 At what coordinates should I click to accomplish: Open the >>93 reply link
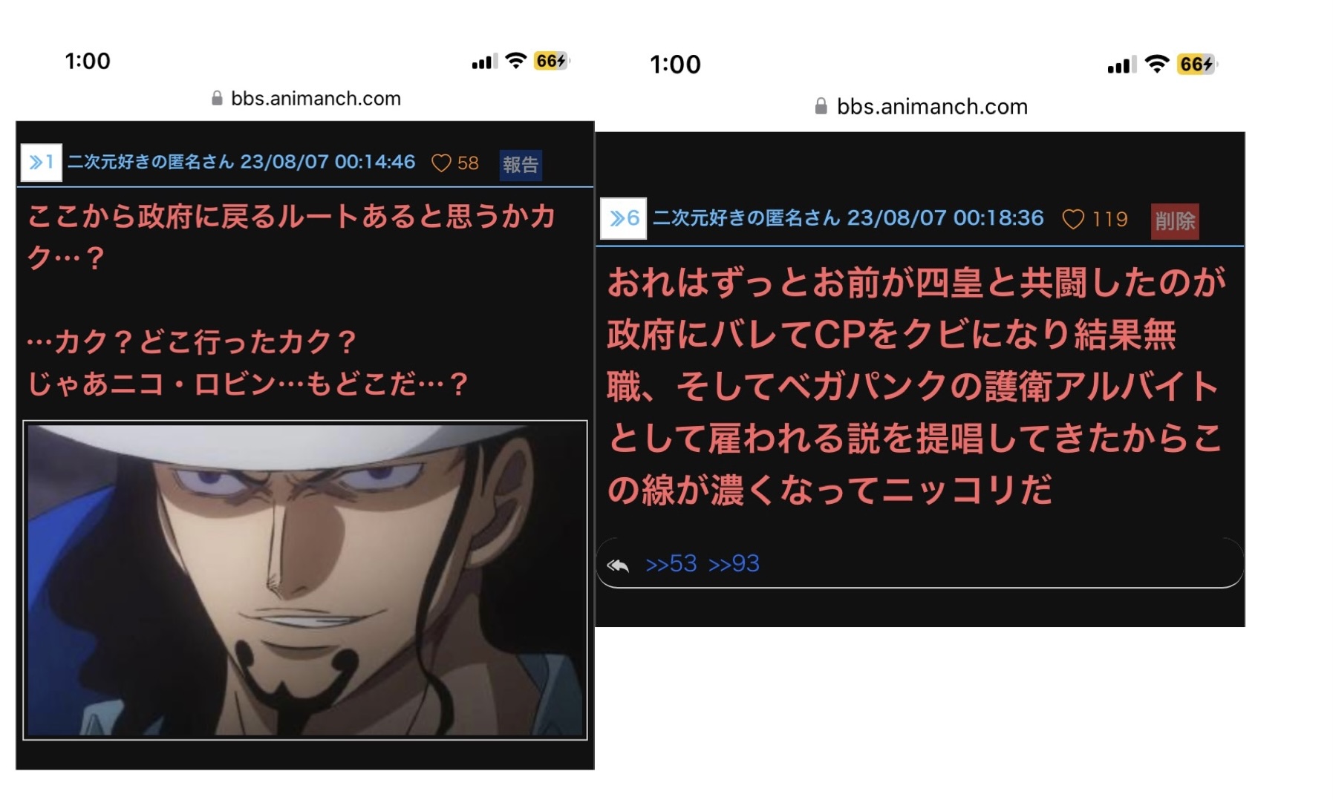pyautogui.click(x=734, y=564)
